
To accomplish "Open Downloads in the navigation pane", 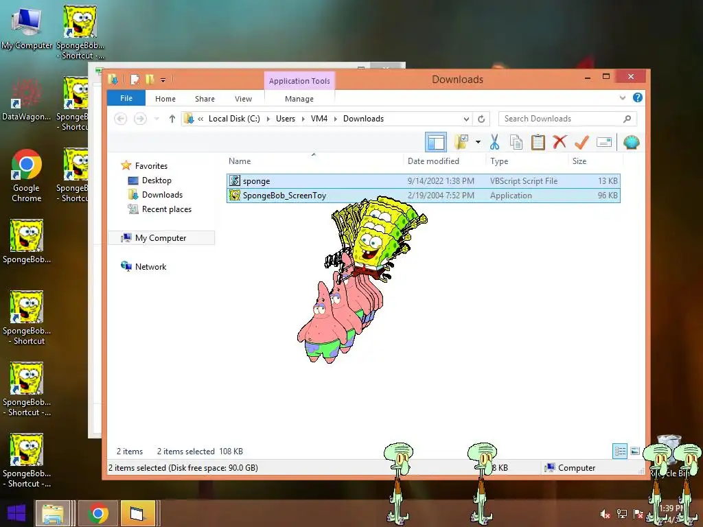I will click(162, 194).
